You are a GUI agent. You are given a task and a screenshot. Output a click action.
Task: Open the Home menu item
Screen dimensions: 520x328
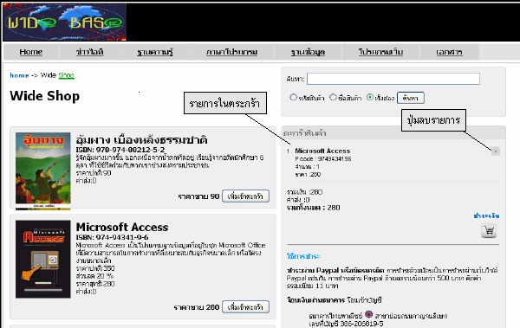31,52
